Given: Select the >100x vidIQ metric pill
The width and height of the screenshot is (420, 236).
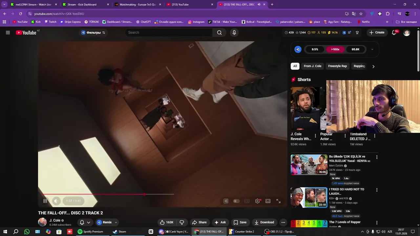Looking at the screenshot, I should tap(335, 49).
